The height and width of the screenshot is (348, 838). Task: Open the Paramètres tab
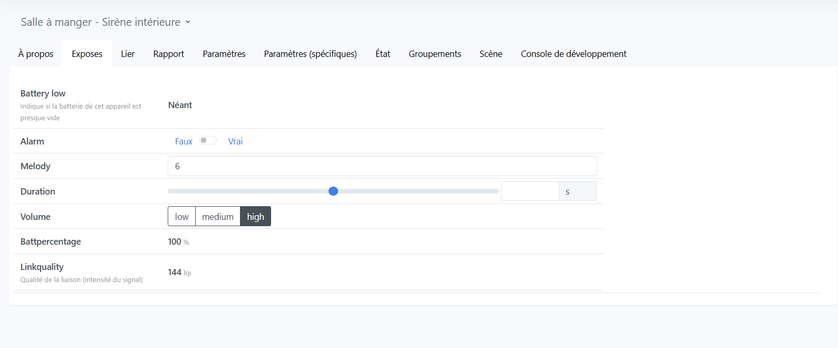[x=224, y=54]
